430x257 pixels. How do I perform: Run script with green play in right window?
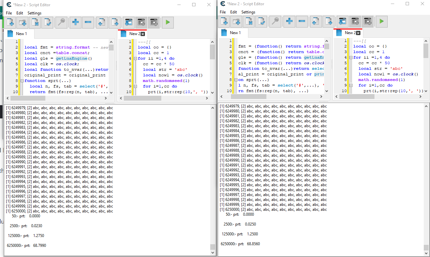382,22
